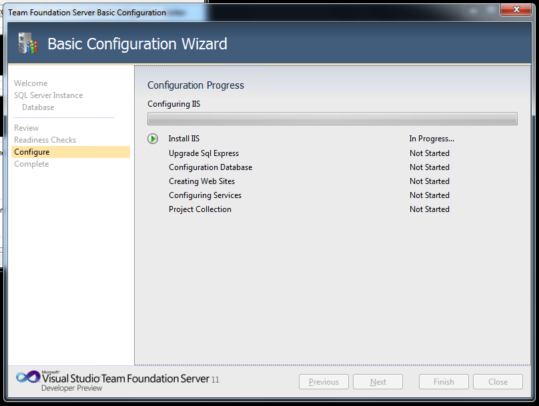
Task: Open the Database sub-step
Action: coord(38,107)
